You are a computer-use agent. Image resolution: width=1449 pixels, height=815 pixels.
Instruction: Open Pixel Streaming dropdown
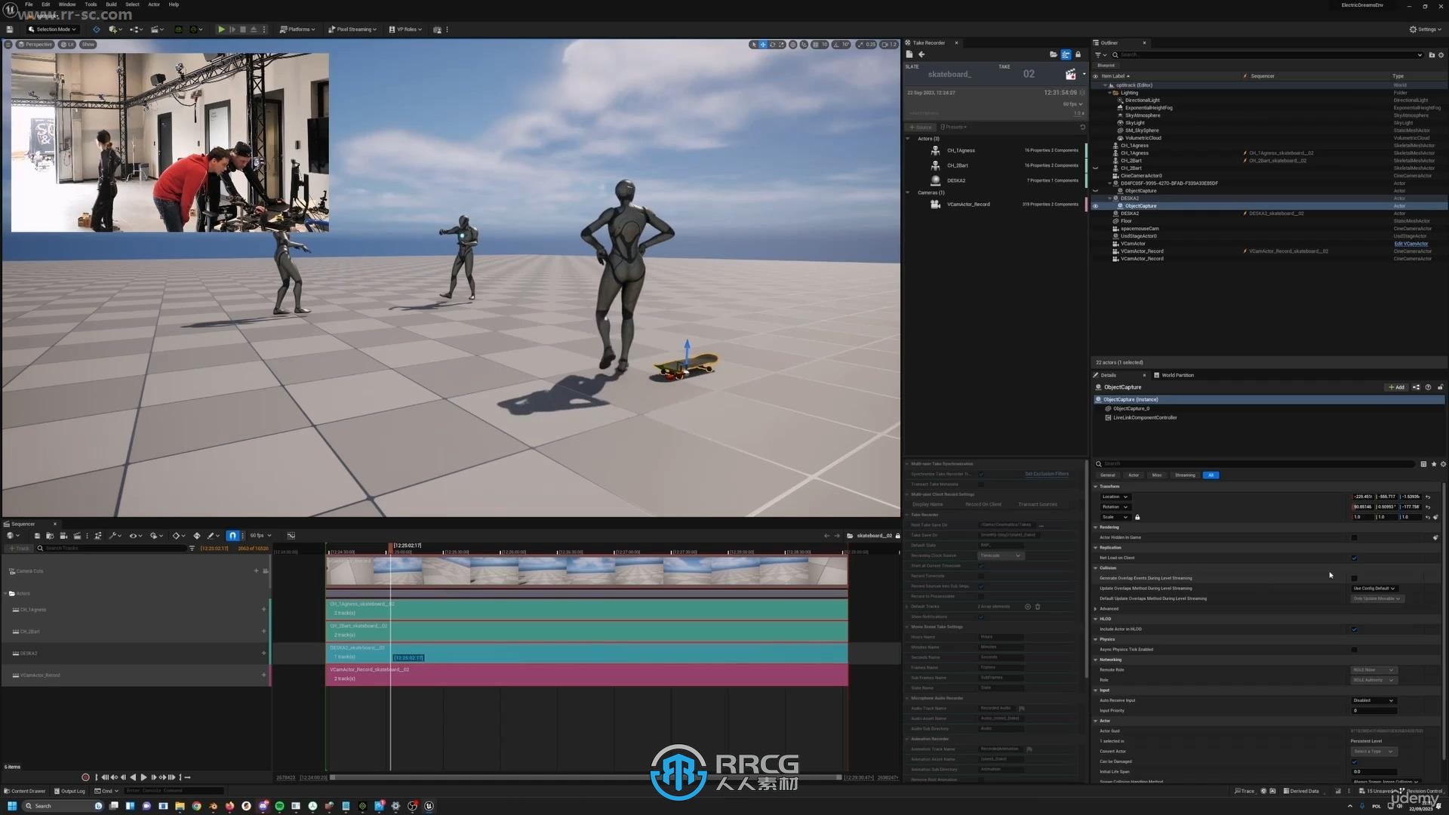point(352,29)
